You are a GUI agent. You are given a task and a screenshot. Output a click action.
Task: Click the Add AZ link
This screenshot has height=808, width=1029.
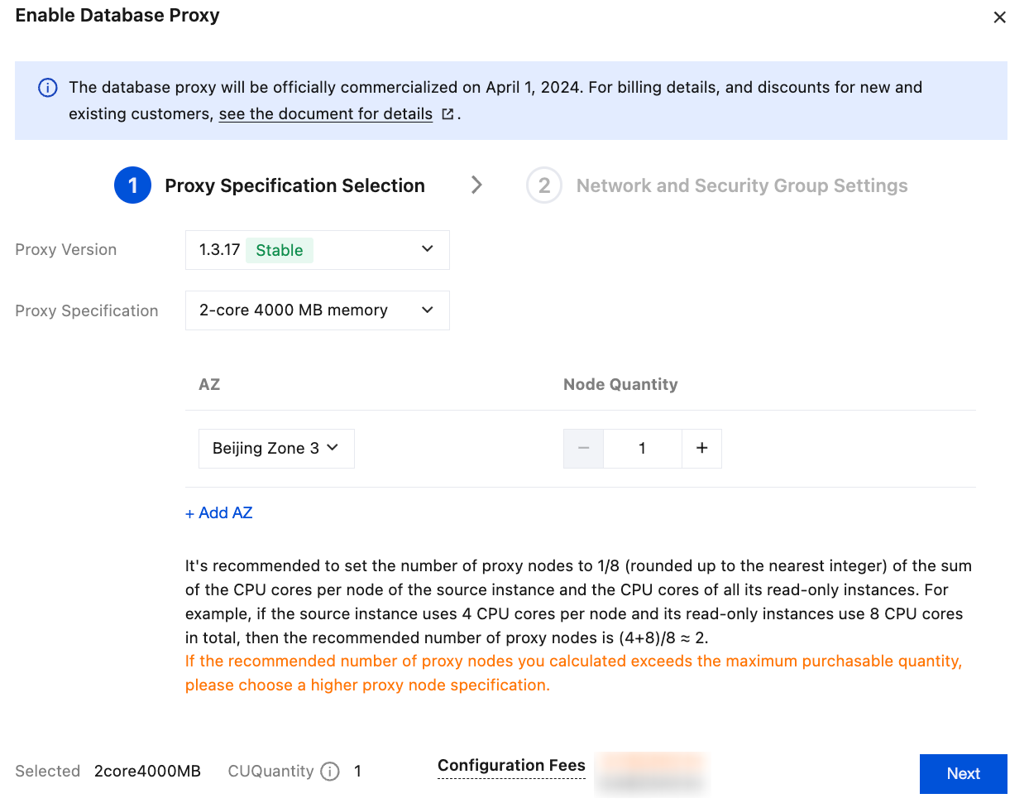coord(219,513)
